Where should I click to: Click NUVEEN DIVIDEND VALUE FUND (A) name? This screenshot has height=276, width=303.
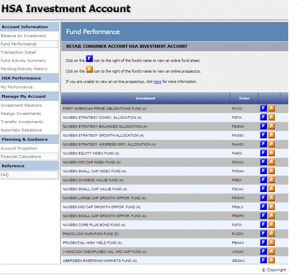pyautogui.click(x=93, y=180)
